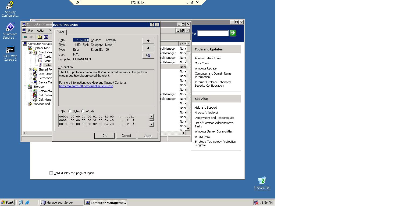Open the Administrative Tools link
The width and height of the screenshot is (395, 206).
(208, 58)
